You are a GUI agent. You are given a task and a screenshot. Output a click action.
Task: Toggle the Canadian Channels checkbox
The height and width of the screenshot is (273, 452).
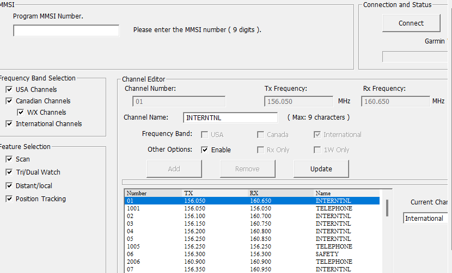click(9, 101)
